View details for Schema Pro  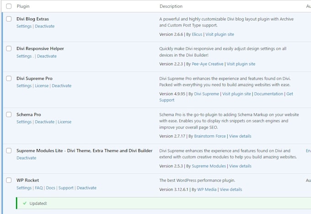tap(240, 136)
